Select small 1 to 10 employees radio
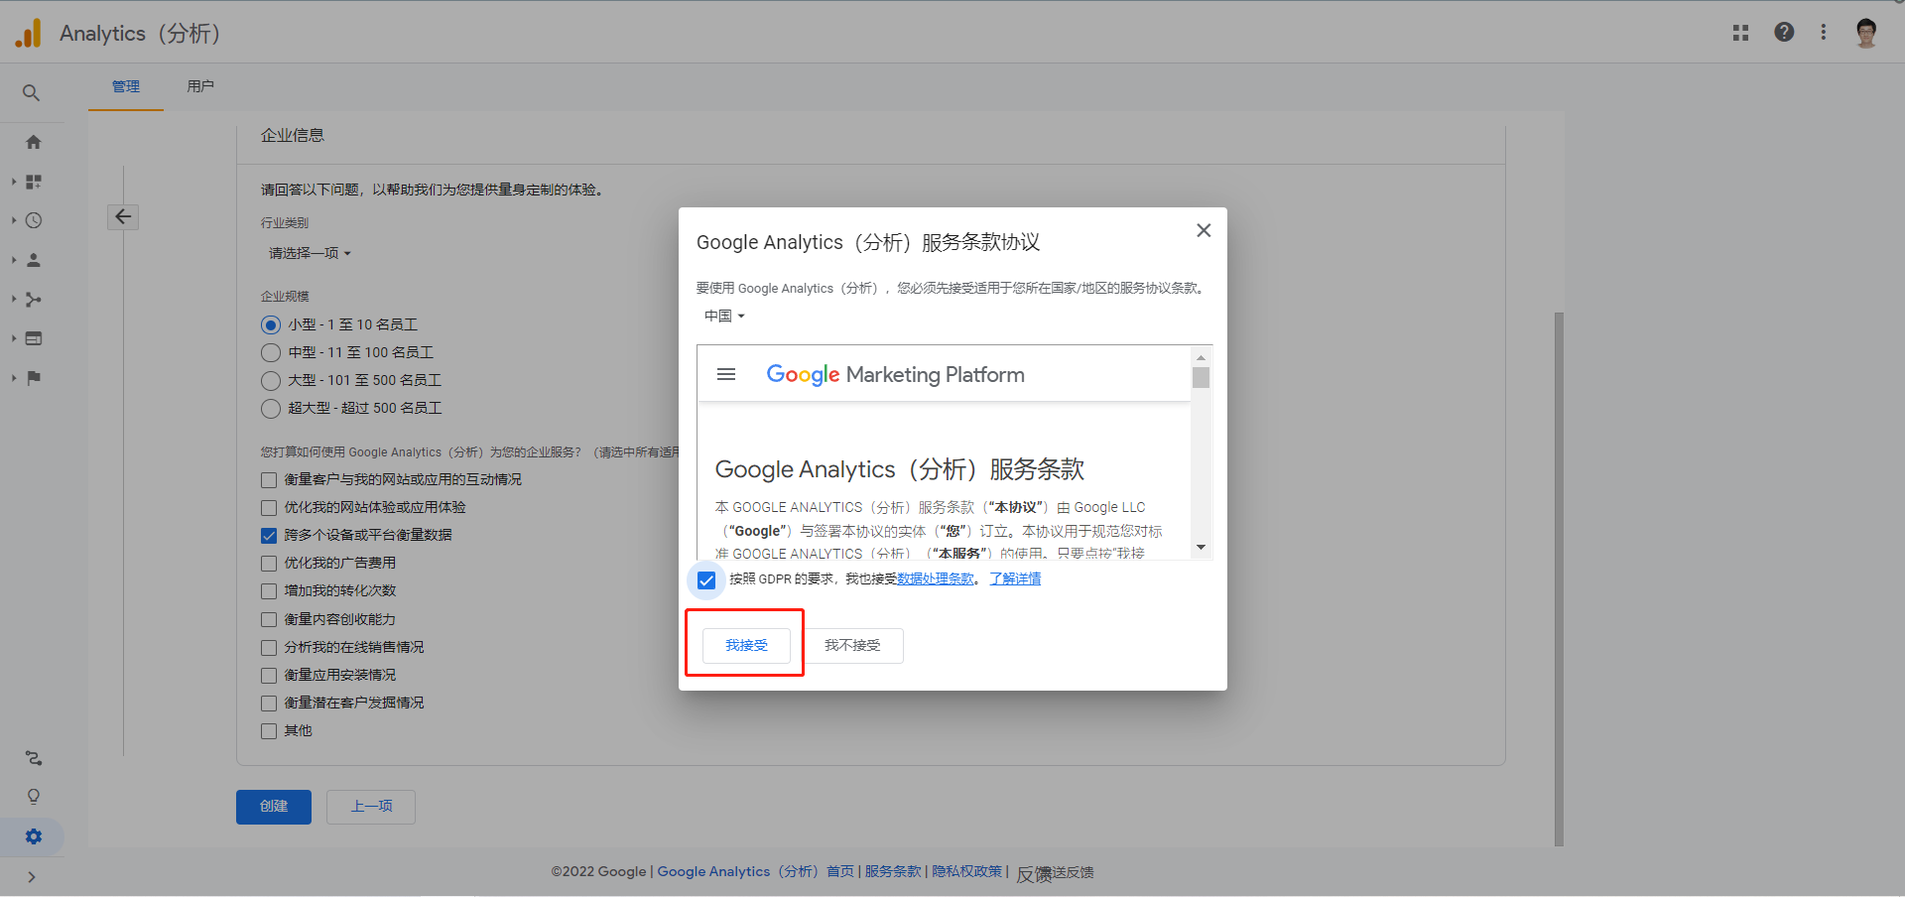1905x897 pixels. 271,324
